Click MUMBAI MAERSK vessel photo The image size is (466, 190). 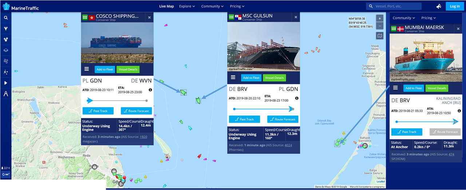[426, 58]
